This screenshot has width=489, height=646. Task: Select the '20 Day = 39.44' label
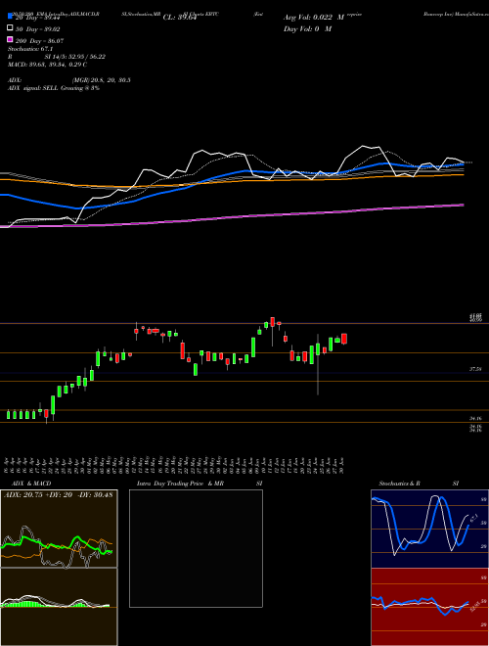click(x=38, y=18)
